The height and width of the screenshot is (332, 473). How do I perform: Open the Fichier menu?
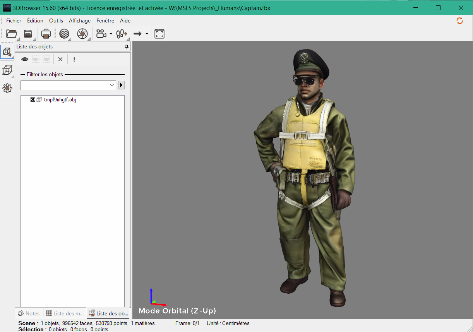(x=14, y=21)
